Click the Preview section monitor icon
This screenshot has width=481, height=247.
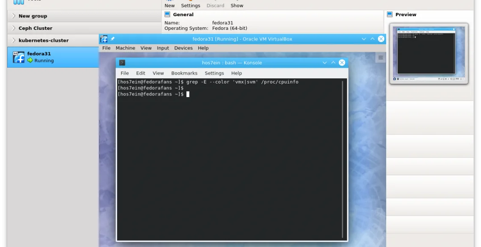[x=389, y=14]
